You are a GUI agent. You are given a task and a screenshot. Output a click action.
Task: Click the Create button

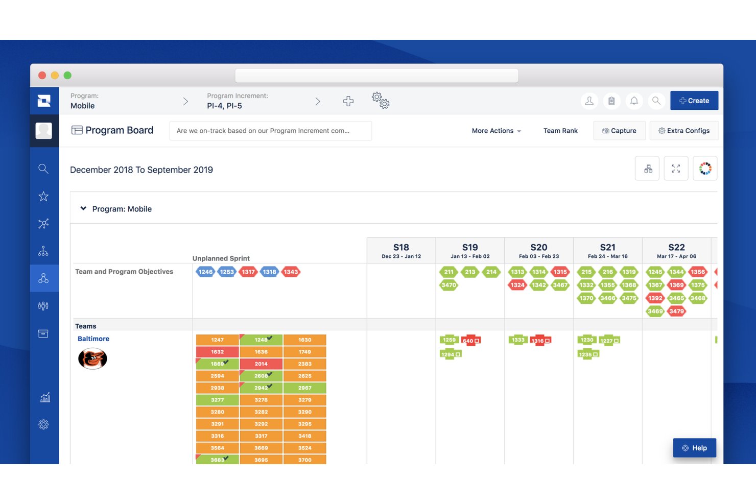(x=694, y=101)
